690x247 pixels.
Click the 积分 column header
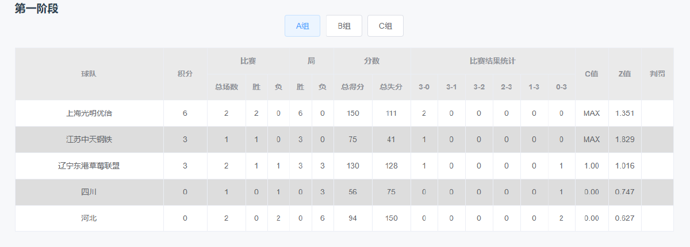[185, 74]
